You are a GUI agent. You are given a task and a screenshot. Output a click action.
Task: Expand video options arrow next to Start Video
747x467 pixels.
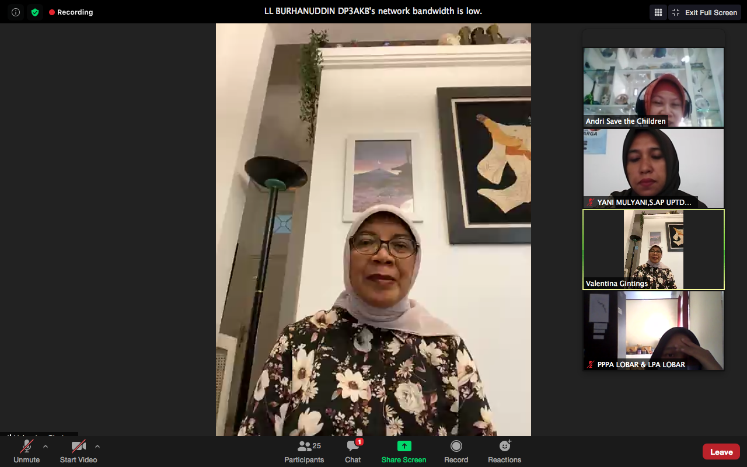[97, 447]
